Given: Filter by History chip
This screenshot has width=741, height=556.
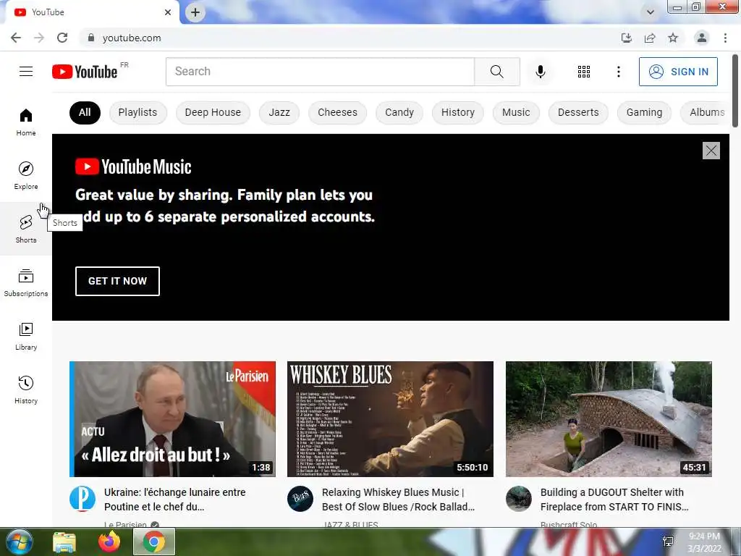Looking at the screenshot, I should [x=458, y=112].
